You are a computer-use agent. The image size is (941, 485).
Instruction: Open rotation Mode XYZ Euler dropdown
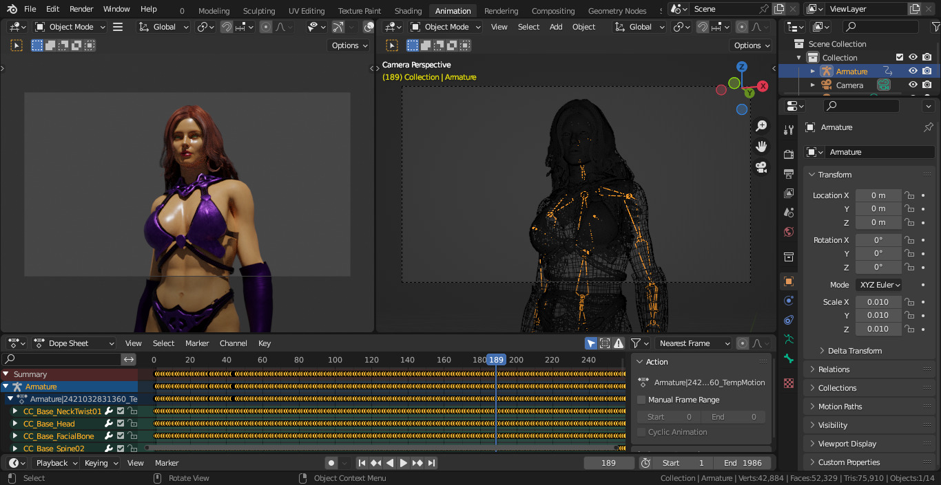[x=879, y=285]
